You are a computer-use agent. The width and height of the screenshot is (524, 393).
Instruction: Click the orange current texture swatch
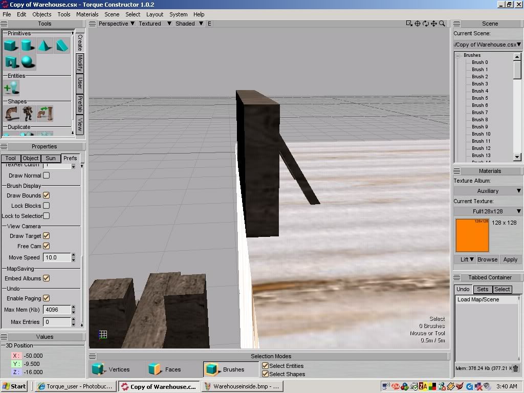click(472, 235)
